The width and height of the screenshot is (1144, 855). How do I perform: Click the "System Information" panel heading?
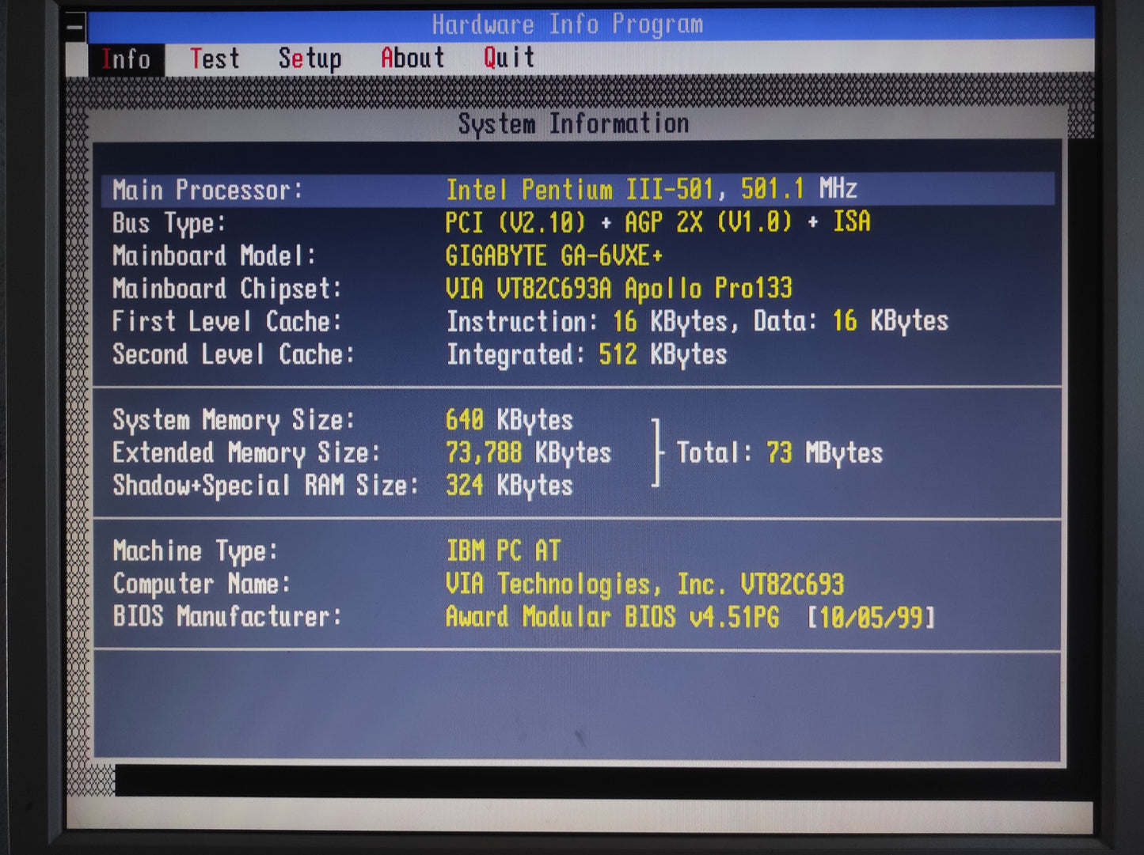[573, 123]
